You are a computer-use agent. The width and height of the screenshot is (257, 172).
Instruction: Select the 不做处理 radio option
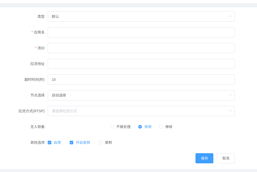coord(112,127)
